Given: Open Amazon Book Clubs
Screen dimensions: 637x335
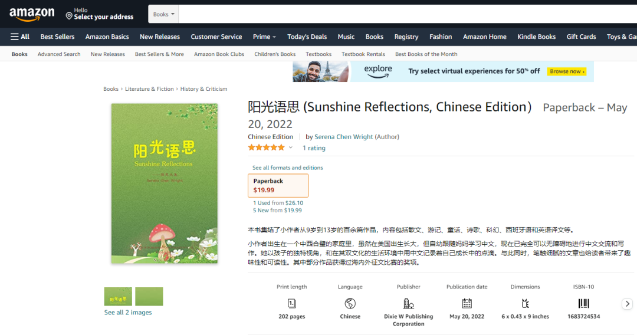Looking at the screenshot, I should pos(219,54).
